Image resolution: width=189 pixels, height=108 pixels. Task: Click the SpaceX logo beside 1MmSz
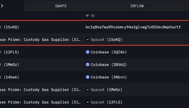(88, 90)
